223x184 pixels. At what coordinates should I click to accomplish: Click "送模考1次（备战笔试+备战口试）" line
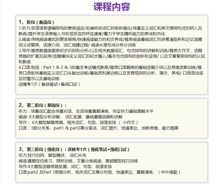click(x=50, y=84)
